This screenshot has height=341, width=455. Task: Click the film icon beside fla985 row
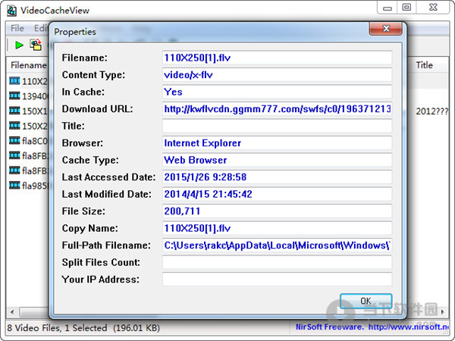pos(14,185)
